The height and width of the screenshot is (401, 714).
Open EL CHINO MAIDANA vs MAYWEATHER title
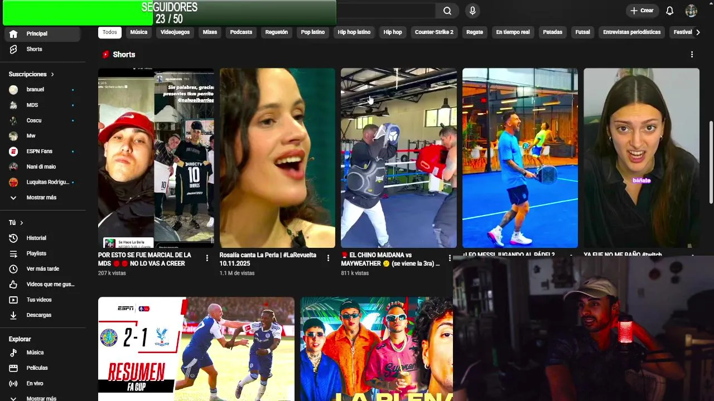coord(390,259)
